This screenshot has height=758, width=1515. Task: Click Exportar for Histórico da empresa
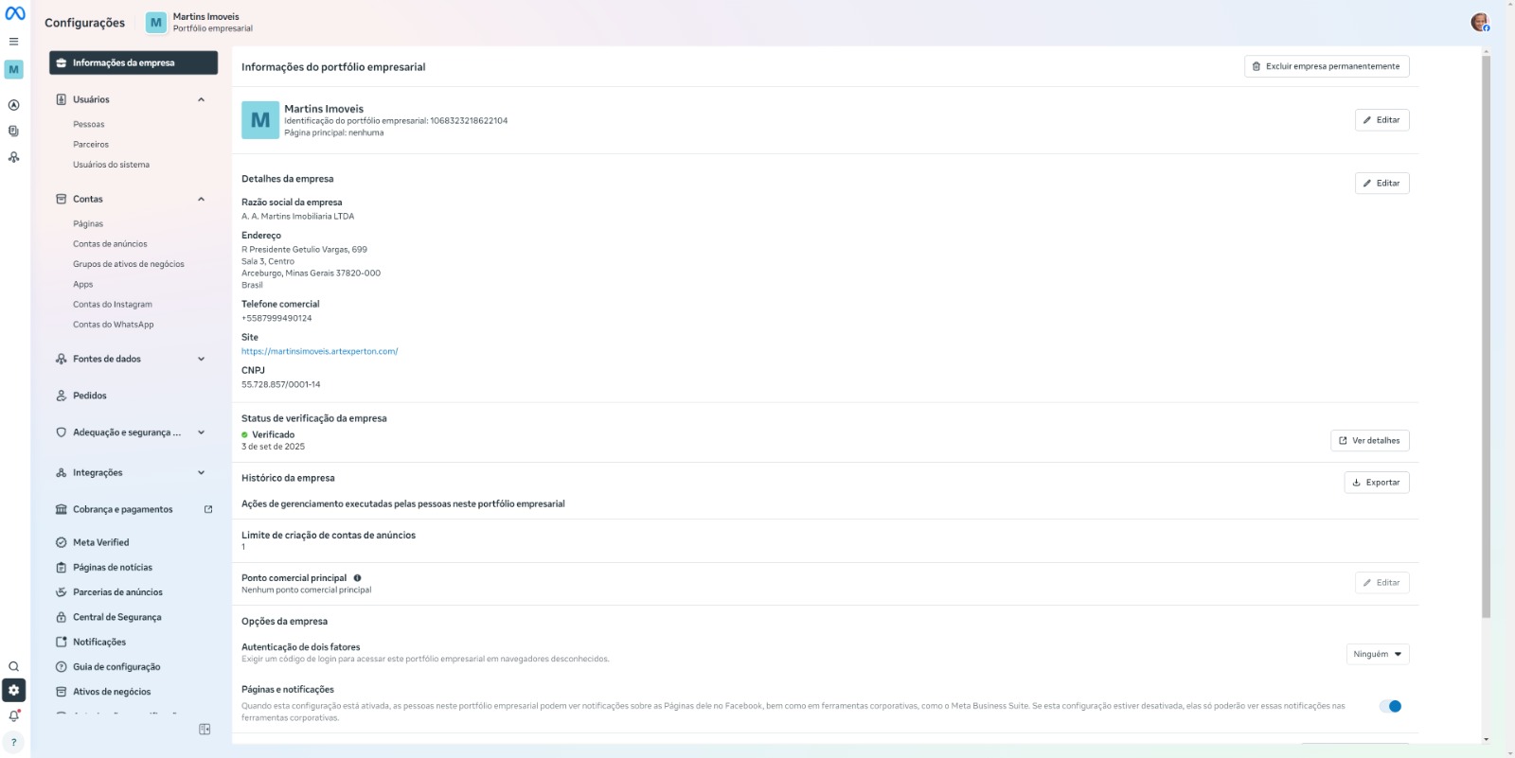pos(1377,483)
